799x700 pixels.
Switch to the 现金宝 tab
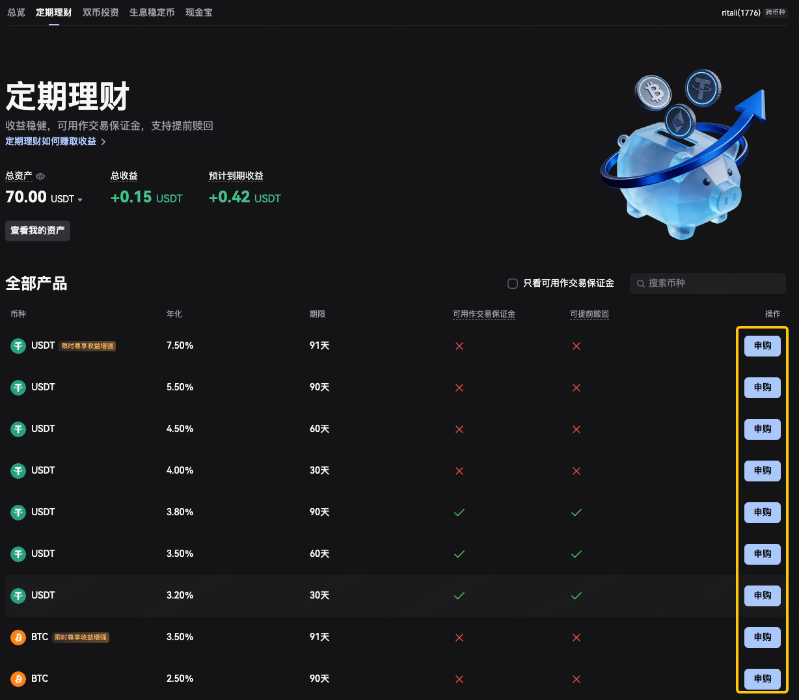click(199, 12)
